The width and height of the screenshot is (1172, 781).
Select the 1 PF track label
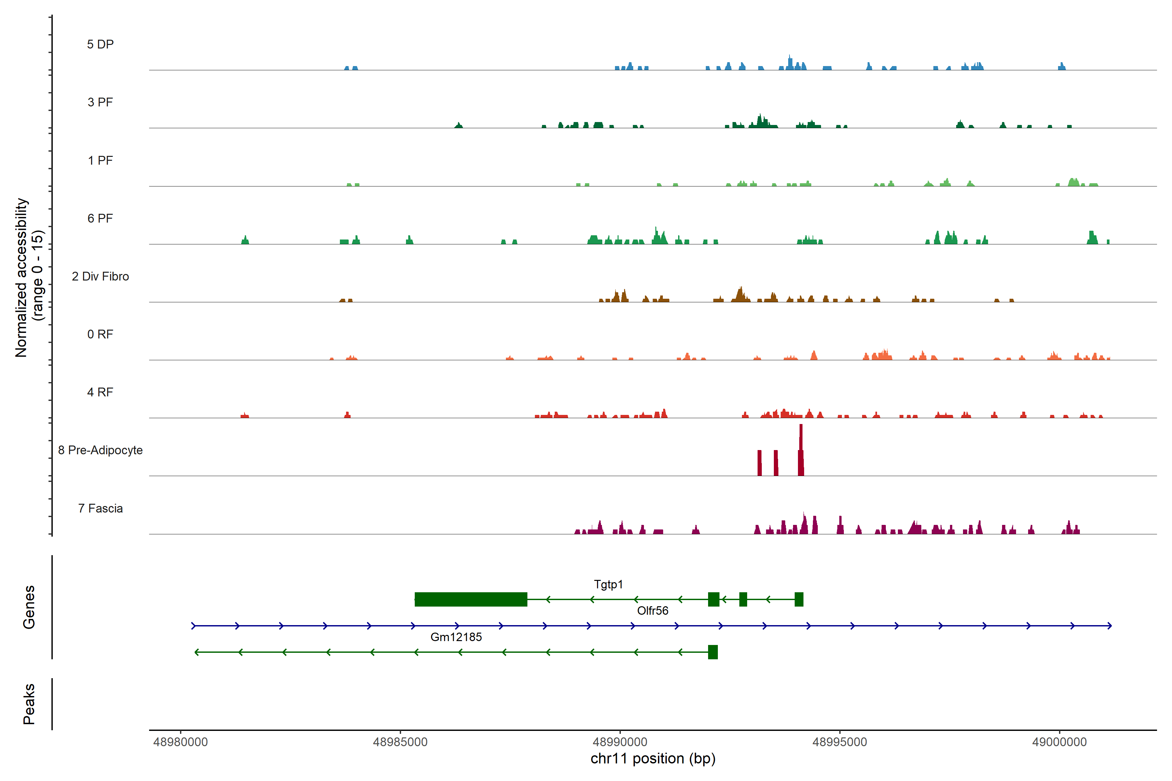100,160
